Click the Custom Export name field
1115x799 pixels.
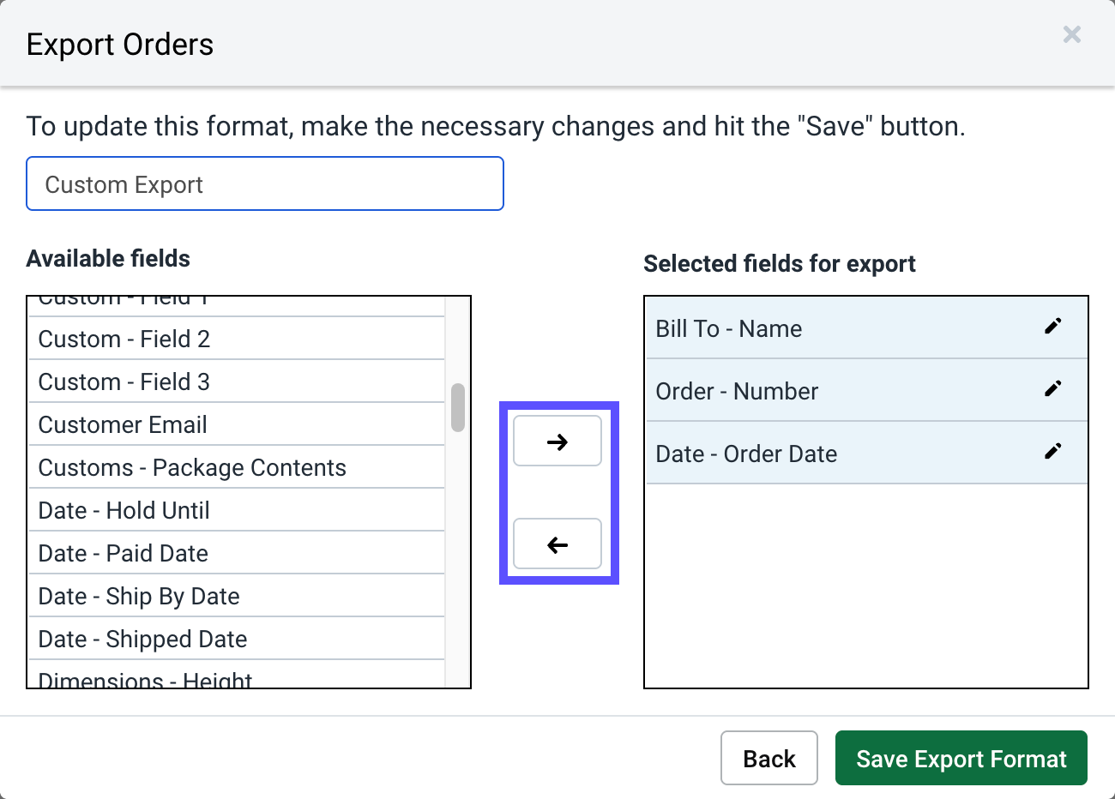point(265,183)
